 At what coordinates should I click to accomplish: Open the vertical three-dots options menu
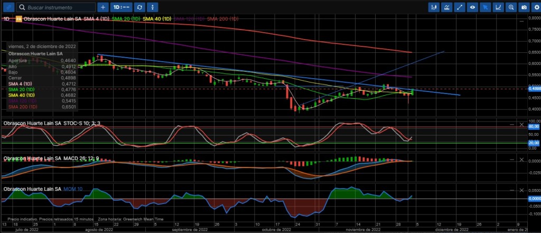[153, 7]
